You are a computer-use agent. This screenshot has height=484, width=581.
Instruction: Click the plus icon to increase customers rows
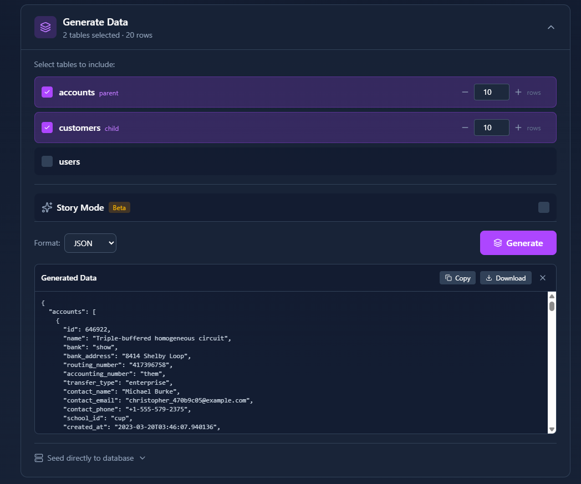click(518, 128)
